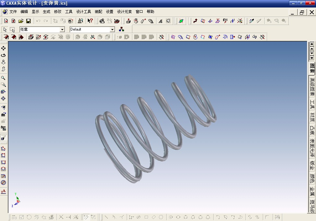The width and height of the screenshot is (316, 221).
Task: Select the Loft wizard icon
Action: click(151, 21)
